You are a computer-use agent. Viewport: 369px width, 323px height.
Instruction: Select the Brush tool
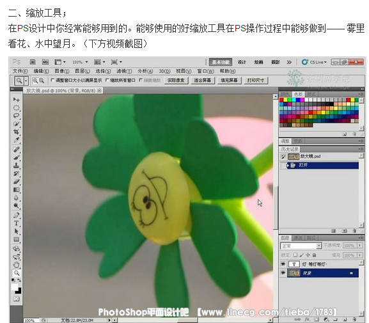[x=16, y=157]
